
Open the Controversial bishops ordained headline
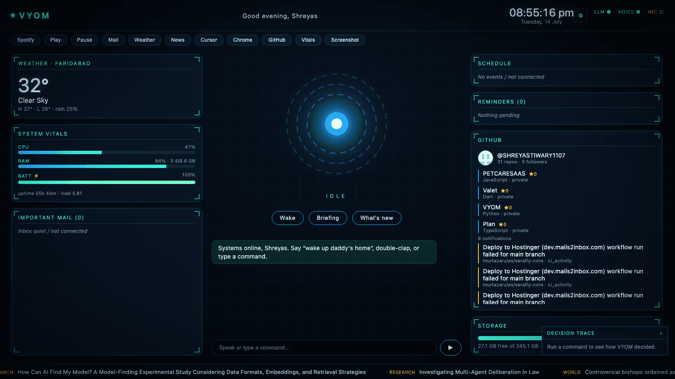629,372
